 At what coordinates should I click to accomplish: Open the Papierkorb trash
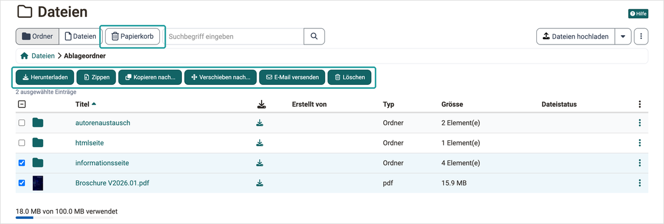pos(132,36)
